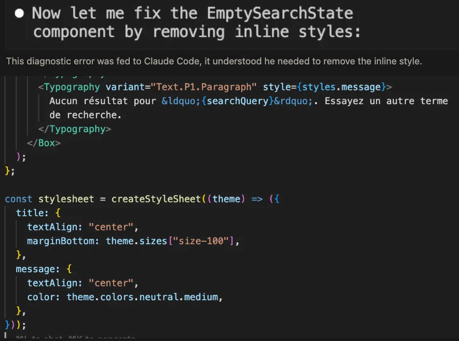Screen dimensions: 459x341
Task: Click the opening Typography tag name
Action: pos(72,87)
